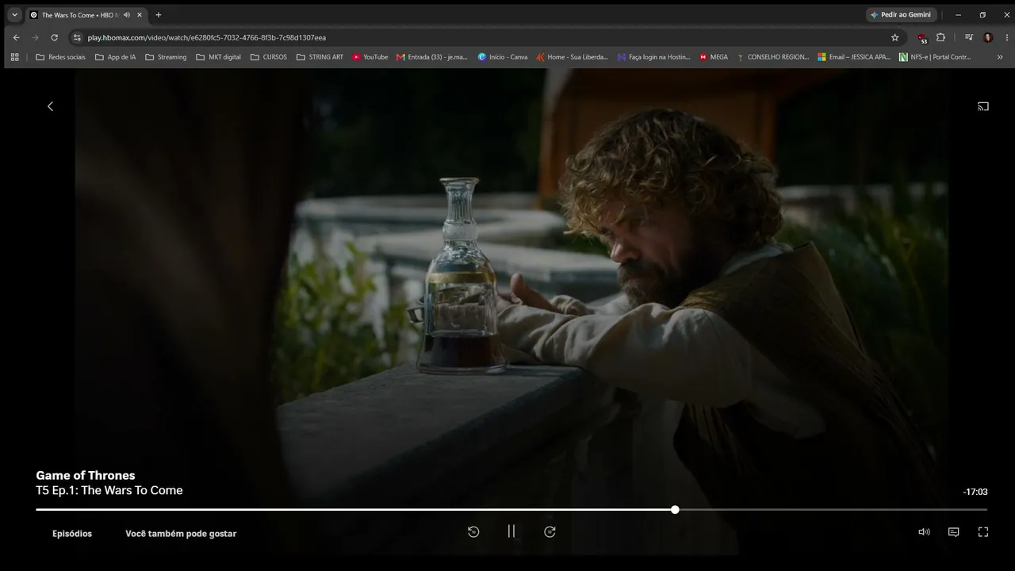Screen dimensions: 1015x571
Task: Open the Email – JESSICA APA... bookmark
Action: [x=855, y=57]
